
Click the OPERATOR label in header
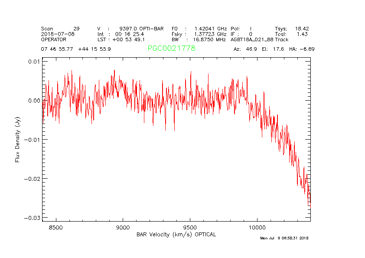point(54,39)
